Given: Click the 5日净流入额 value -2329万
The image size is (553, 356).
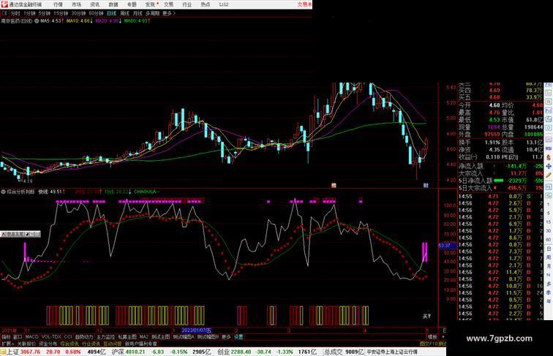Looking at the screenshot, I should click(517, 181).
